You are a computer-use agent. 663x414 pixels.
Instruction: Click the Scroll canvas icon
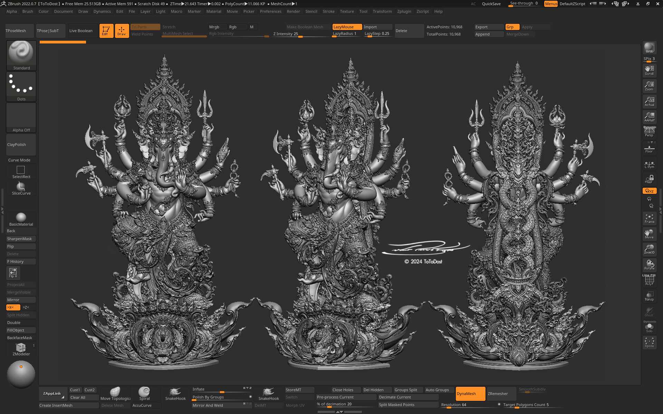(x=649, y=70)
